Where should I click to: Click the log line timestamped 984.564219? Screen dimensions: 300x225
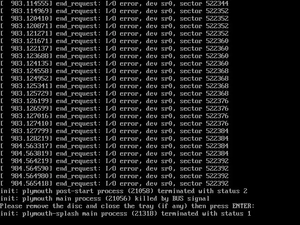pyautogui.click(x=114, y=161)
